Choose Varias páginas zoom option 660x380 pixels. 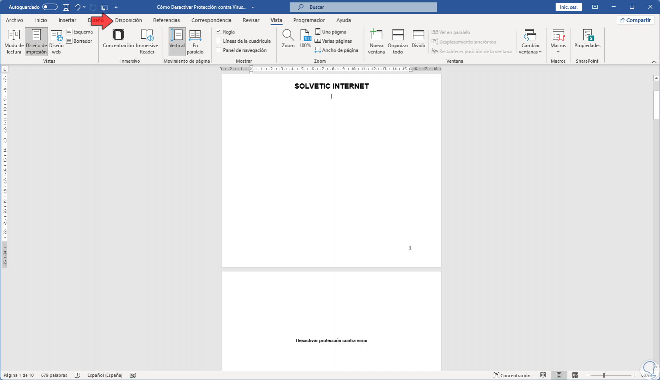click(x=333, y=41)
